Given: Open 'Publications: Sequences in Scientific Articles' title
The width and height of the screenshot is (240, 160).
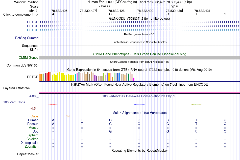Looking at the screenshot, I should (x=139, y=42).
